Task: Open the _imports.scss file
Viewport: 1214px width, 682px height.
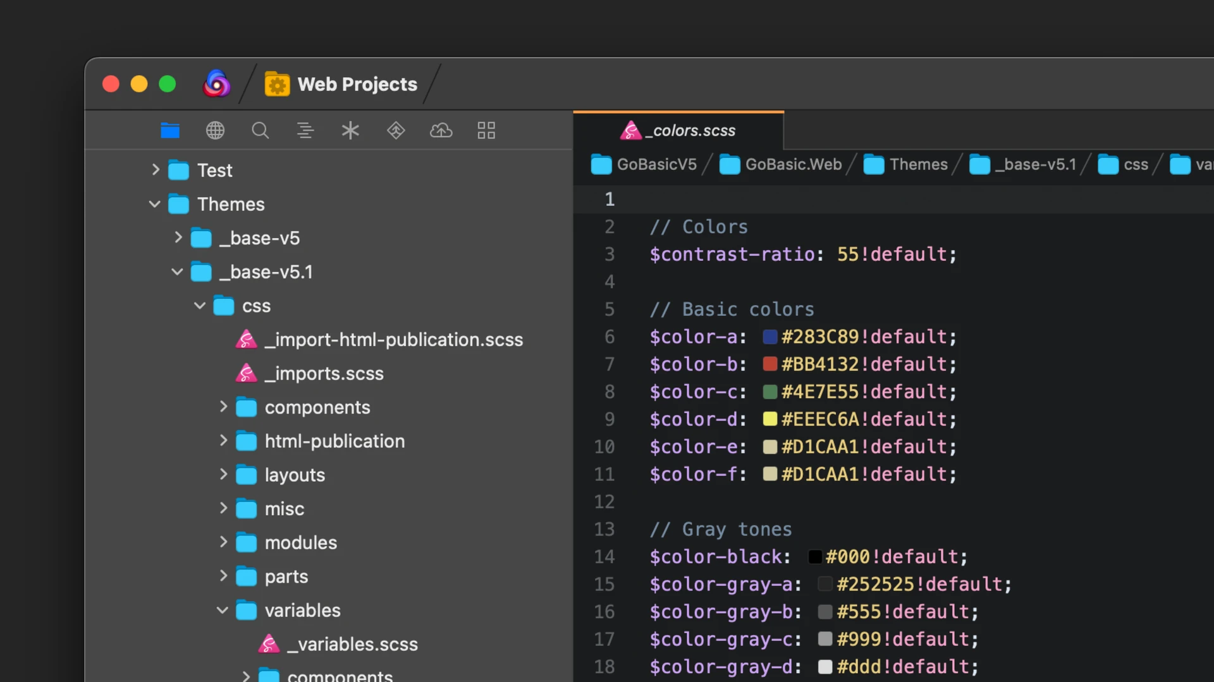Action: 323,373
